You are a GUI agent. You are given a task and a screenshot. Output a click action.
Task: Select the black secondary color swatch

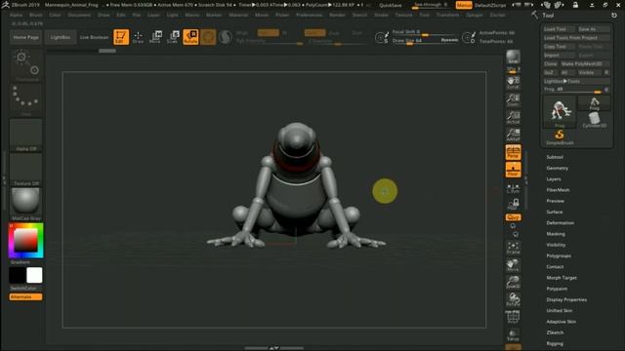[x=18, y=275]
